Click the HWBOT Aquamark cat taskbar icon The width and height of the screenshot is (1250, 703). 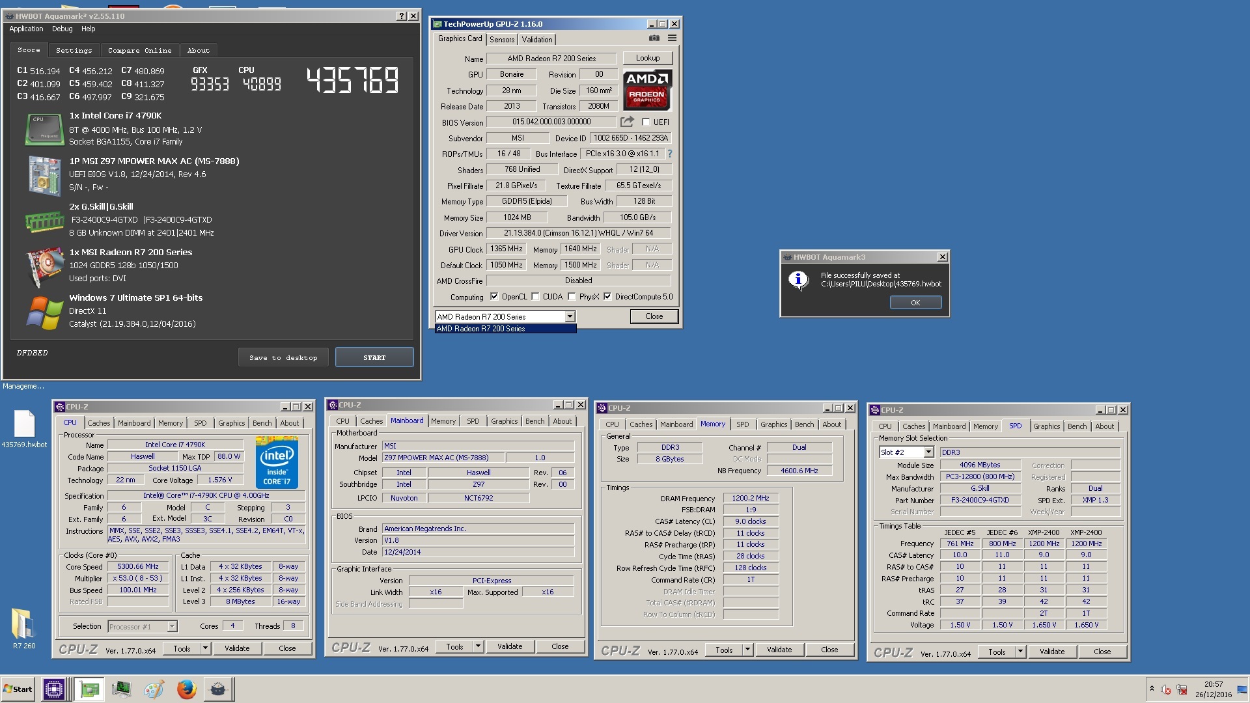coord(218,689)
